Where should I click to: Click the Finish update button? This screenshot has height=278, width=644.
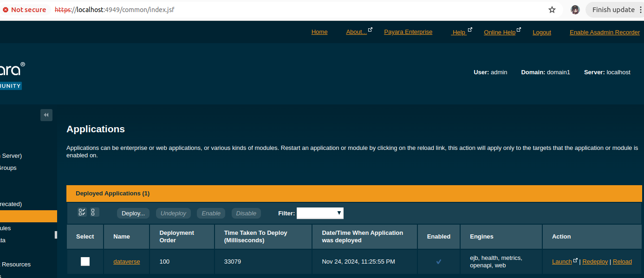613,10
